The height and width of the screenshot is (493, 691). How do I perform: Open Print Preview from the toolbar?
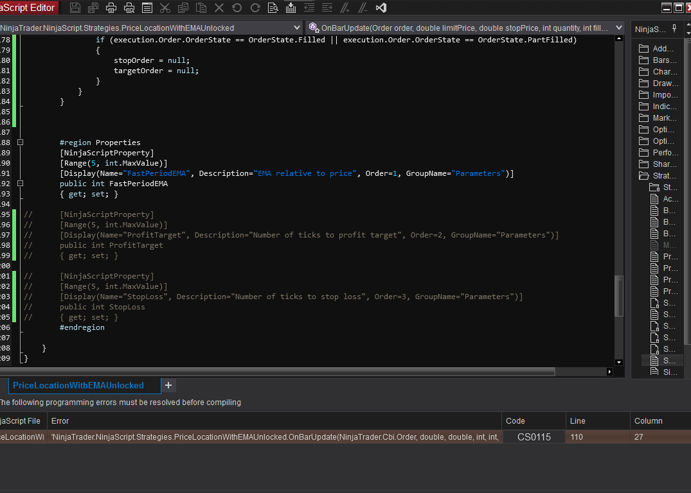[x=129, y=8]
